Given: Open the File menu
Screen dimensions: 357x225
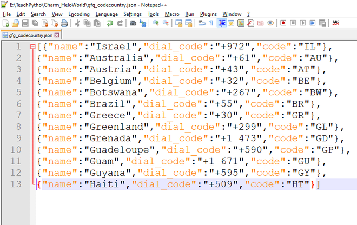Looking at the screenshot, I should point(7,14).
